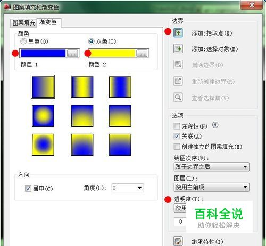Select the One Color (单色) radio button

coord(23,41)
